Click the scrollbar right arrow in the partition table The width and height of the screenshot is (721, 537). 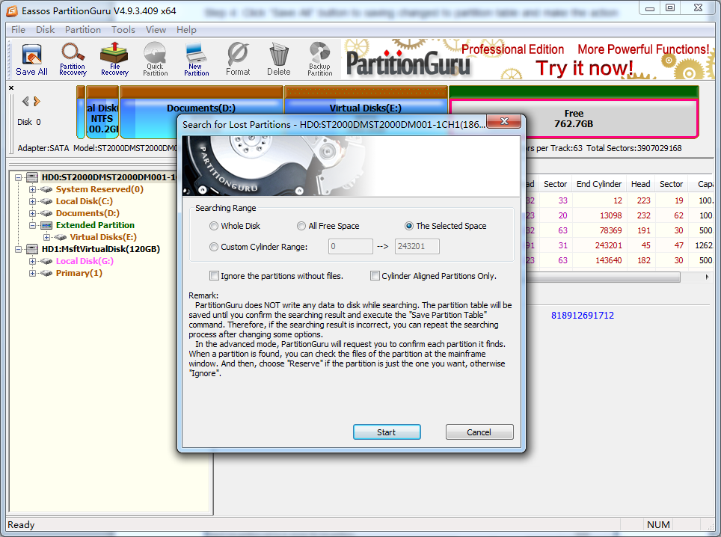click(x=707, y=277)
